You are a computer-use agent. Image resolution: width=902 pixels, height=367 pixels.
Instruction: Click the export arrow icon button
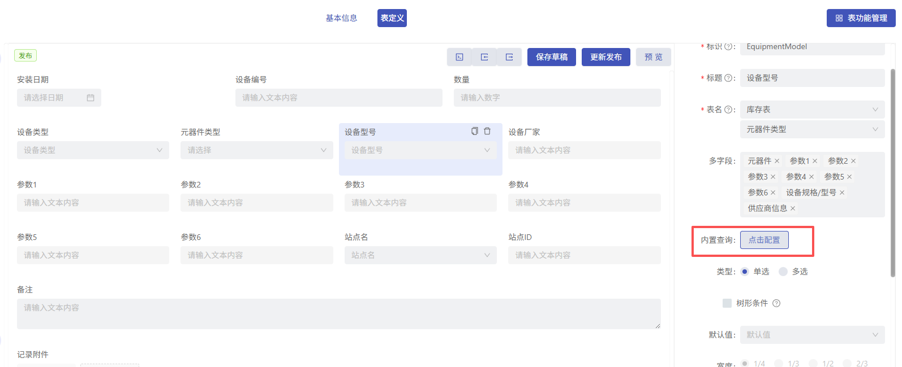tap(509, 57)
